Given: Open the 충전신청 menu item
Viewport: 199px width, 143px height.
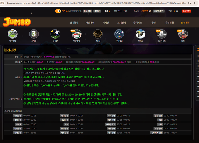Looking at the screenshot, I should coord(169,23).
